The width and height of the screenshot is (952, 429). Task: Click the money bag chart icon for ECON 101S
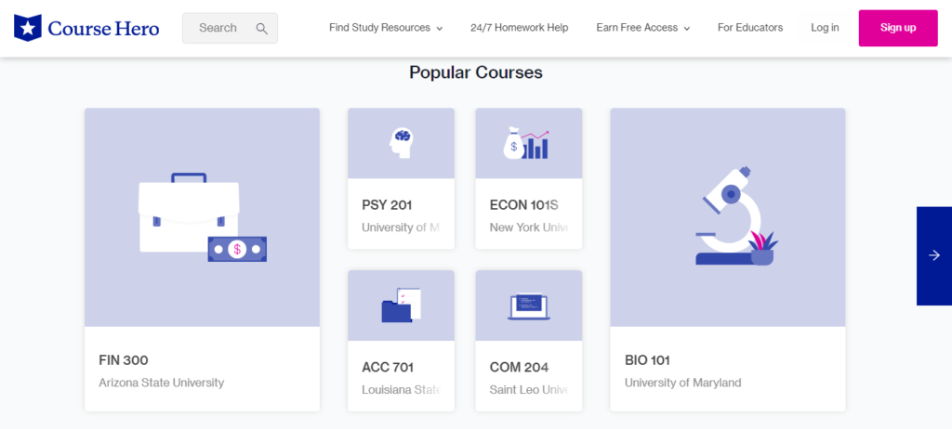(x=527, y=144)
